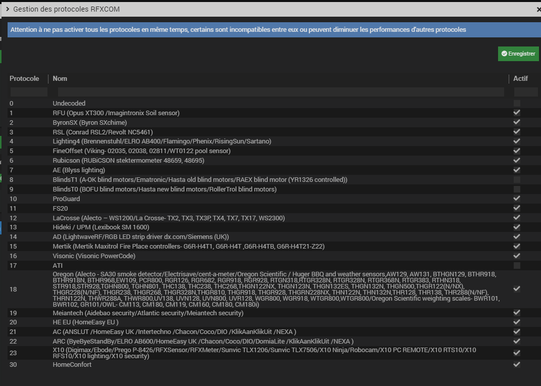Click 'FineOffset' pool sensor row name
This screenshot has height=386, width=541.
[x=141, y=151]
